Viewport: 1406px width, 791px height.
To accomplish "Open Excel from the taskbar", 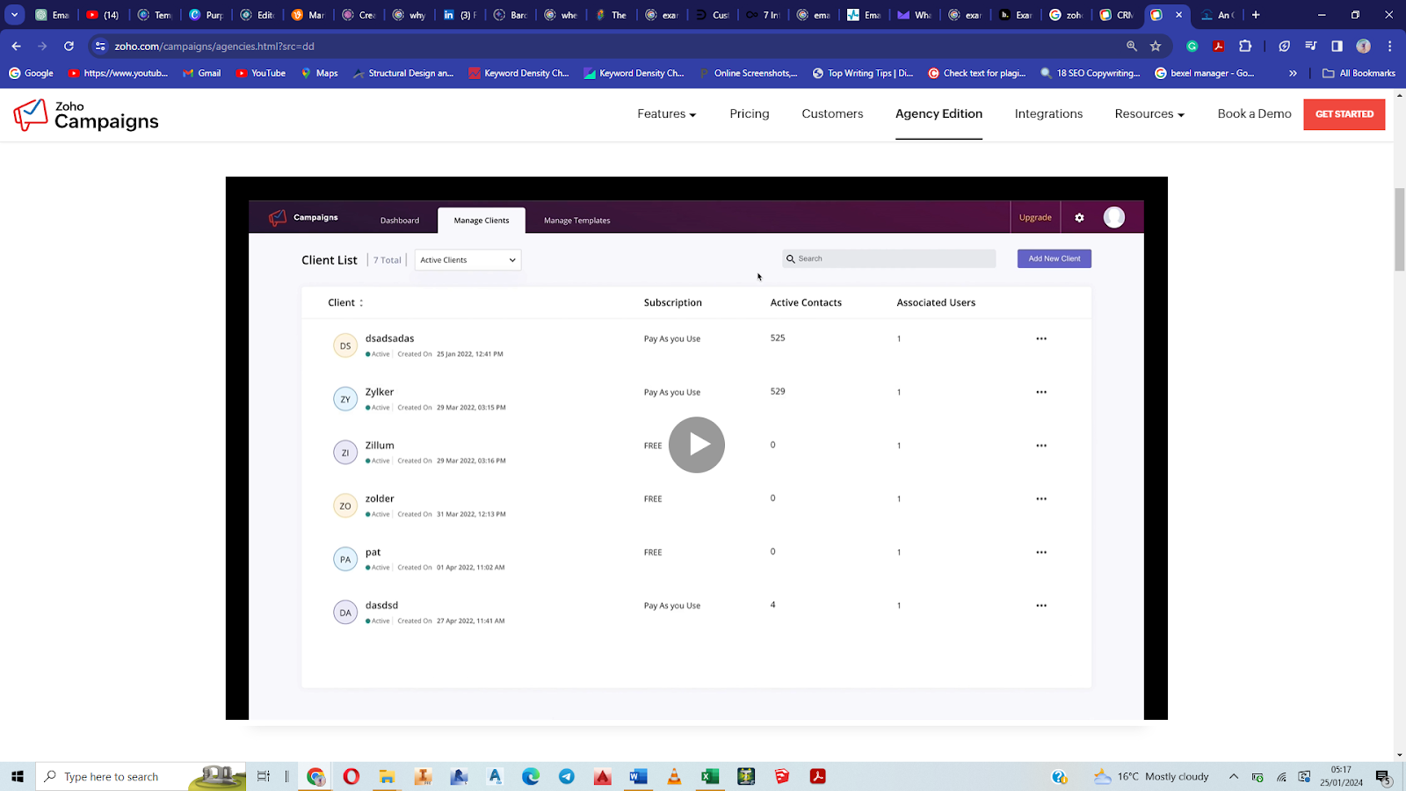I will (x=710, y=776).
